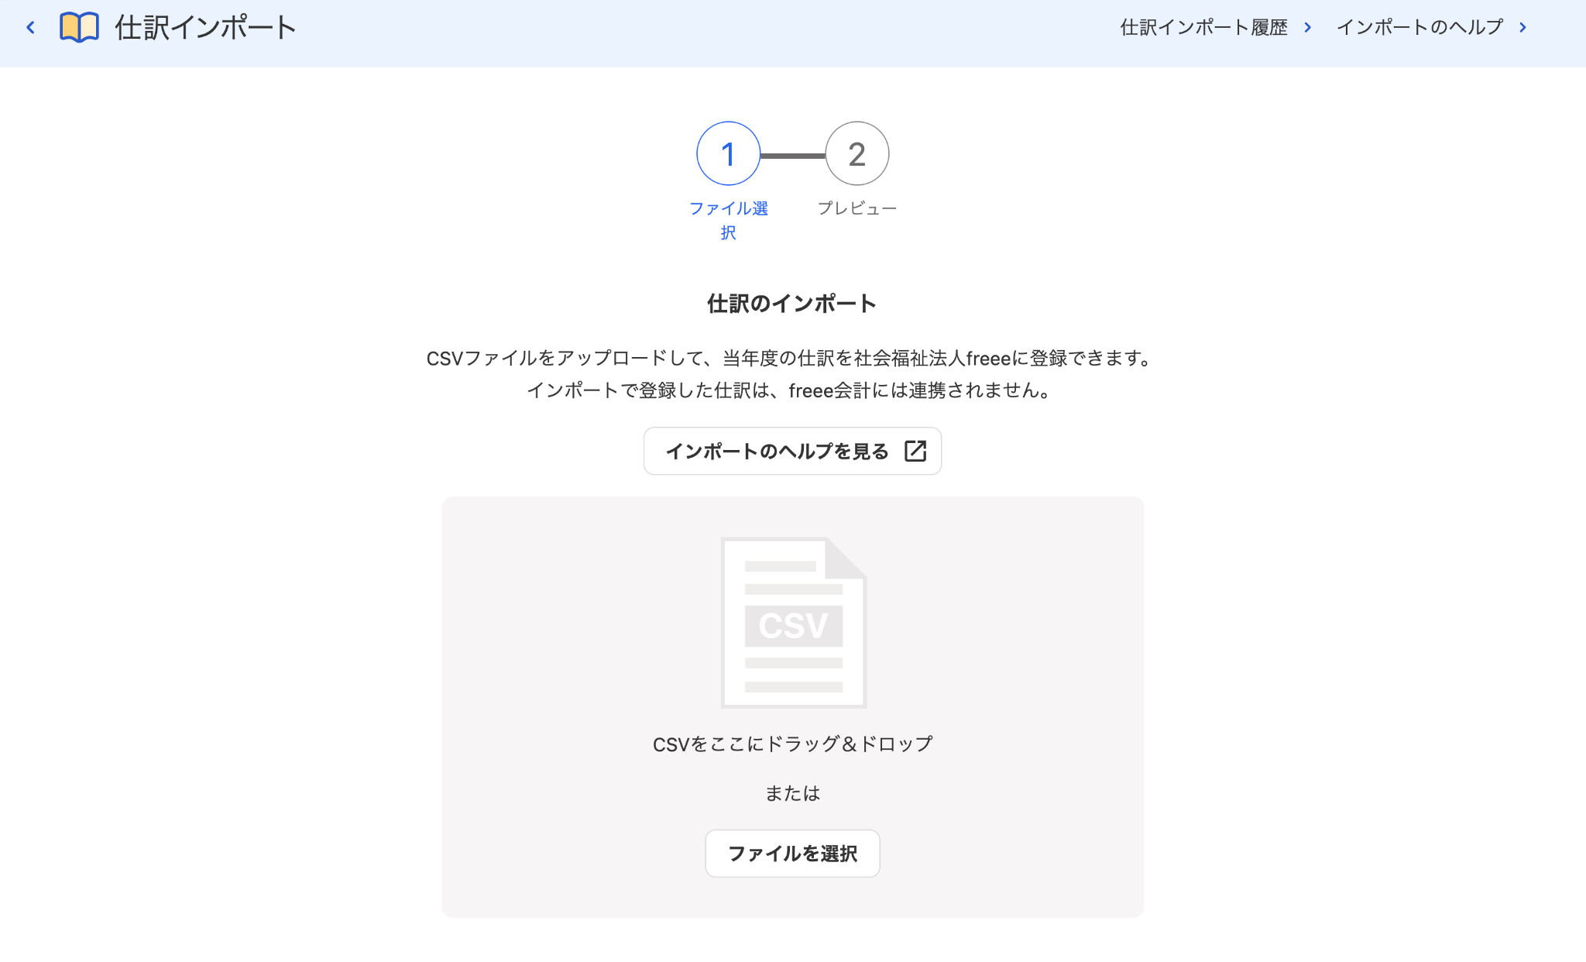Select step 2 circle プレビュー
Image resolution: width=1586 pixels, height=962 pixels.
[857, 153]
